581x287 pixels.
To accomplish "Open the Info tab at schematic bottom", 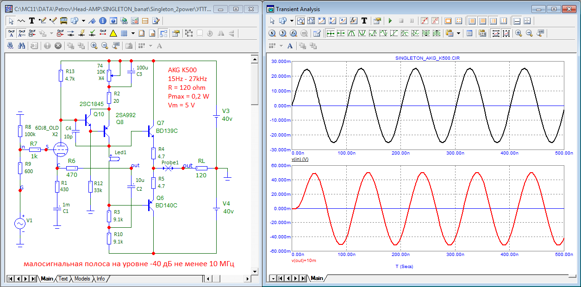I will [100, 279].
